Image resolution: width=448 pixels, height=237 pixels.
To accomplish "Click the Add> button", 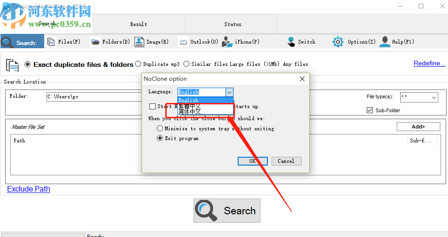I will (x=418, y=127).
